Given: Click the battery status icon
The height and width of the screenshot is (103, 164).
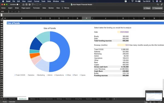Looking at the screenshot, I should [139, 1].
